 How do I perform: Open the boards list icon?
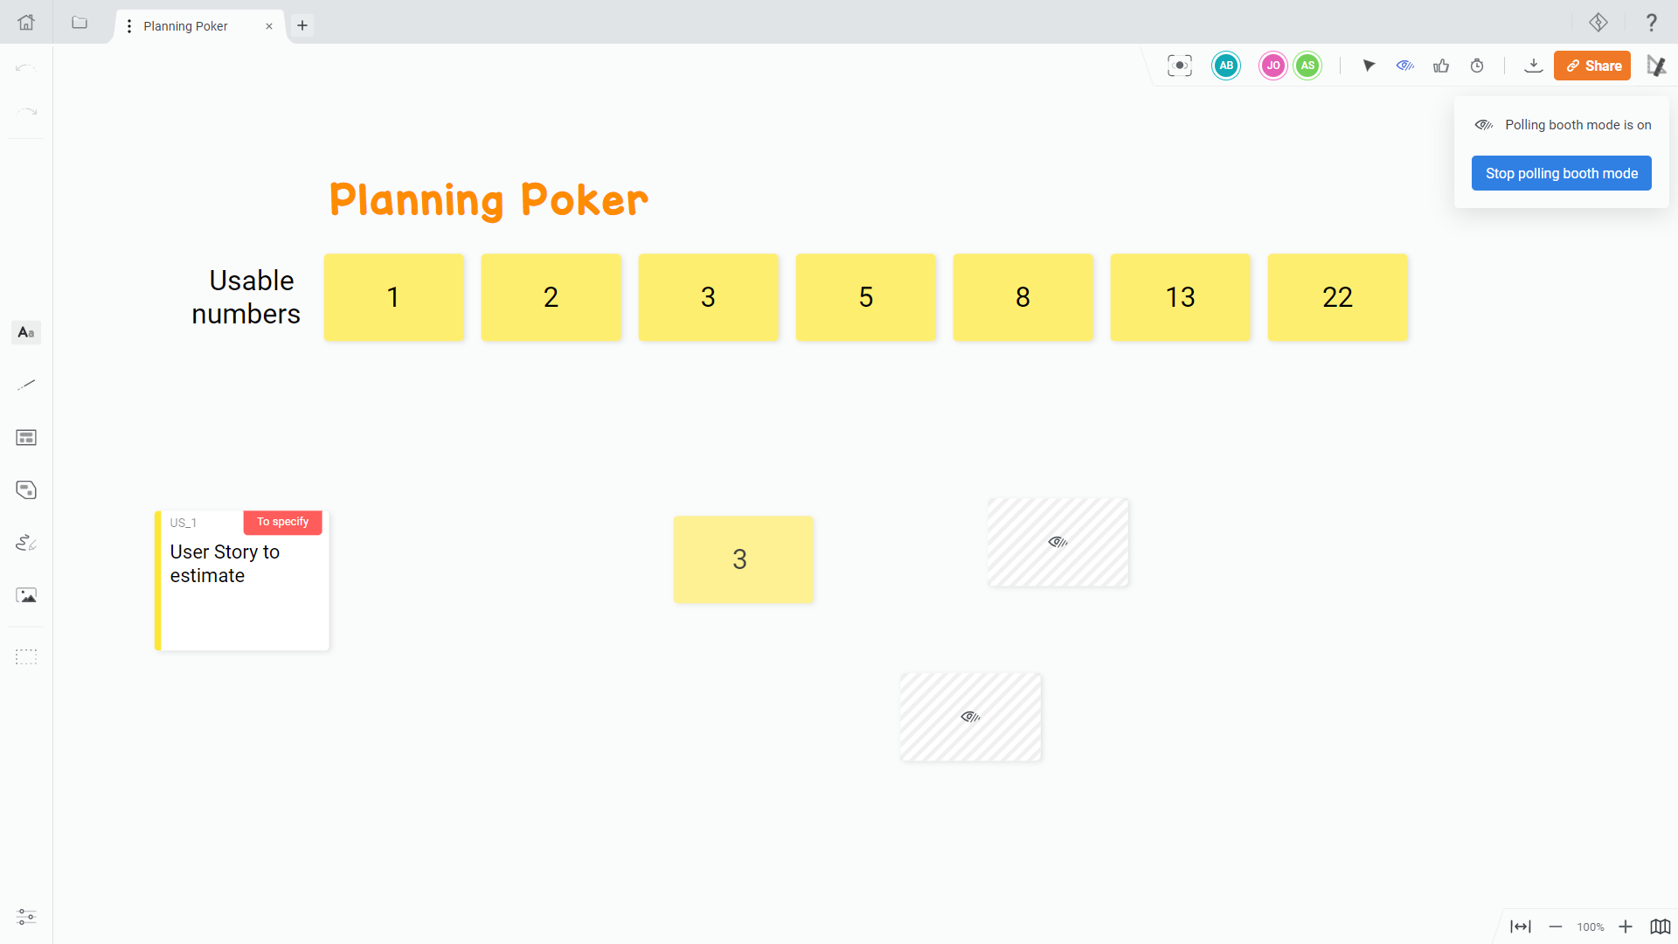(x=80, y=24)
